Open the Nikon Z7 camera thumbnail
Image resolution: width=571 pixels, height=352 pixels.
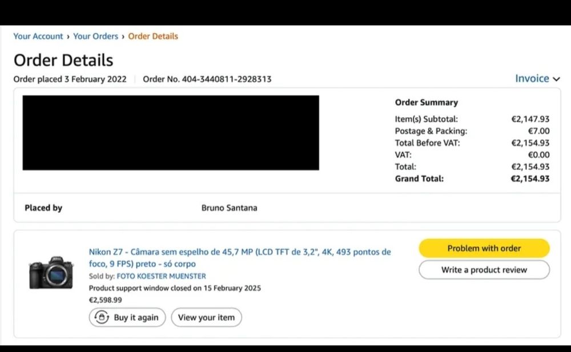(x=51, y=273)
